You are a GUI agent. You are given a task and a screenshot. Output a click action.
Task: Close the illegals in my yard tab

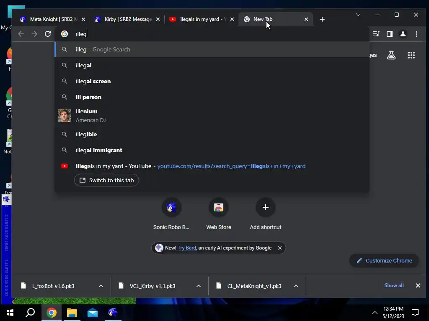coord(232,19)
